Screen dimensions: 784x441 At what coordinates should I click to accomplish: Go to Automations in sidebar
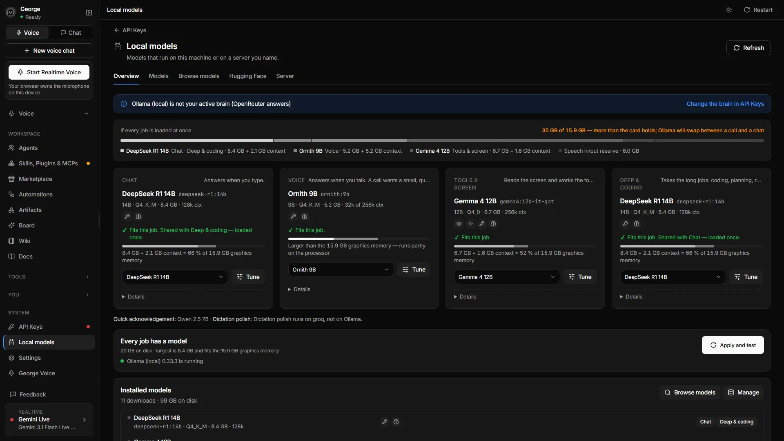[x=49, y=194]
